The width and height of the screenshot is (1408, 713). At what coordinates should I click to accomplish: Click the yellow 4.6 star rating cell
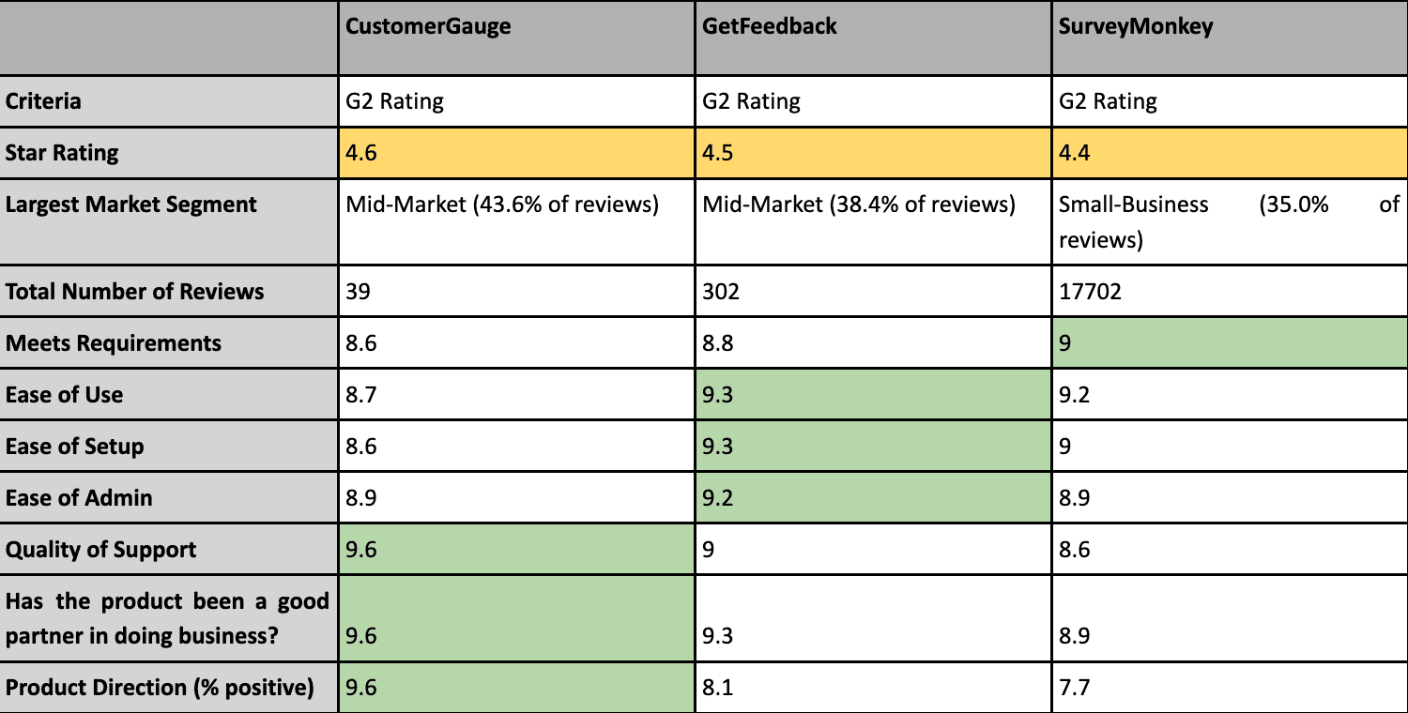[516, 153]
